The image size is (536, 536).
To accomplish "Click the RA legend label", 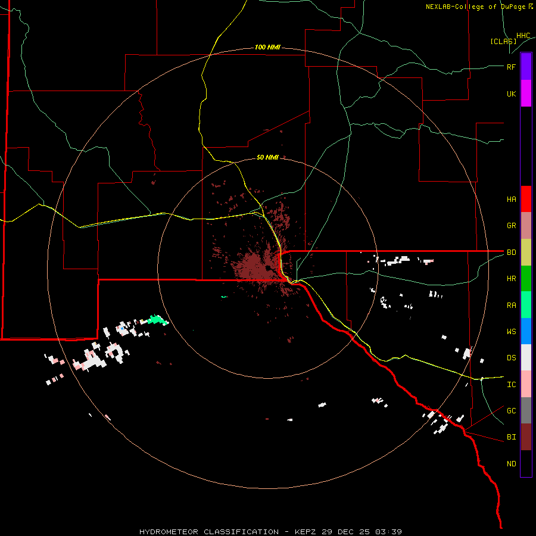I will [511, 306].
